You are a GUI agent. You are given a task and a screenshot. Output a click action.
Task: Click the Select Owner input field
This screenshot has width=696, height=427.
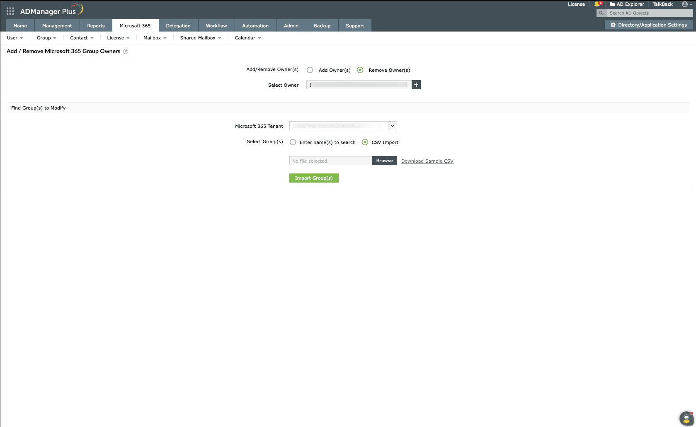click(359, 85)
